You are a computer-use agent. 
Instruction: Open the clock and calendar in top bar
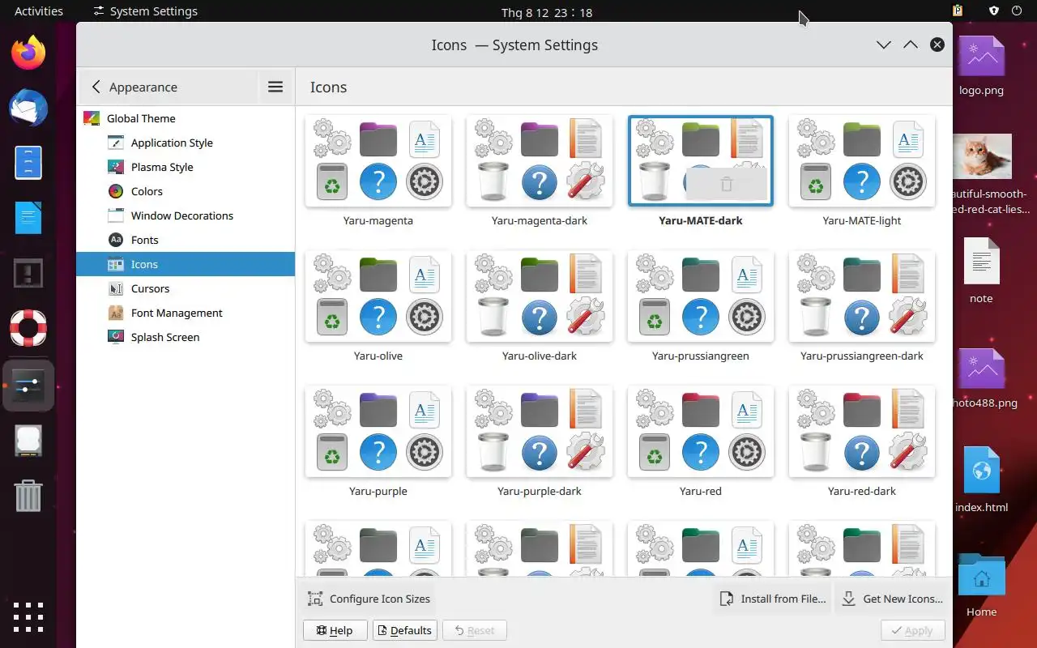547,12
